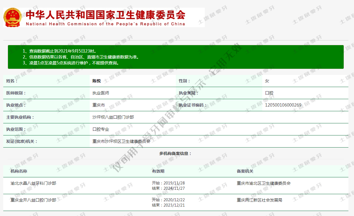Click the 执业地点 value 重庆市
Viewport: 354px width, 216px height.
click(99, 105)
